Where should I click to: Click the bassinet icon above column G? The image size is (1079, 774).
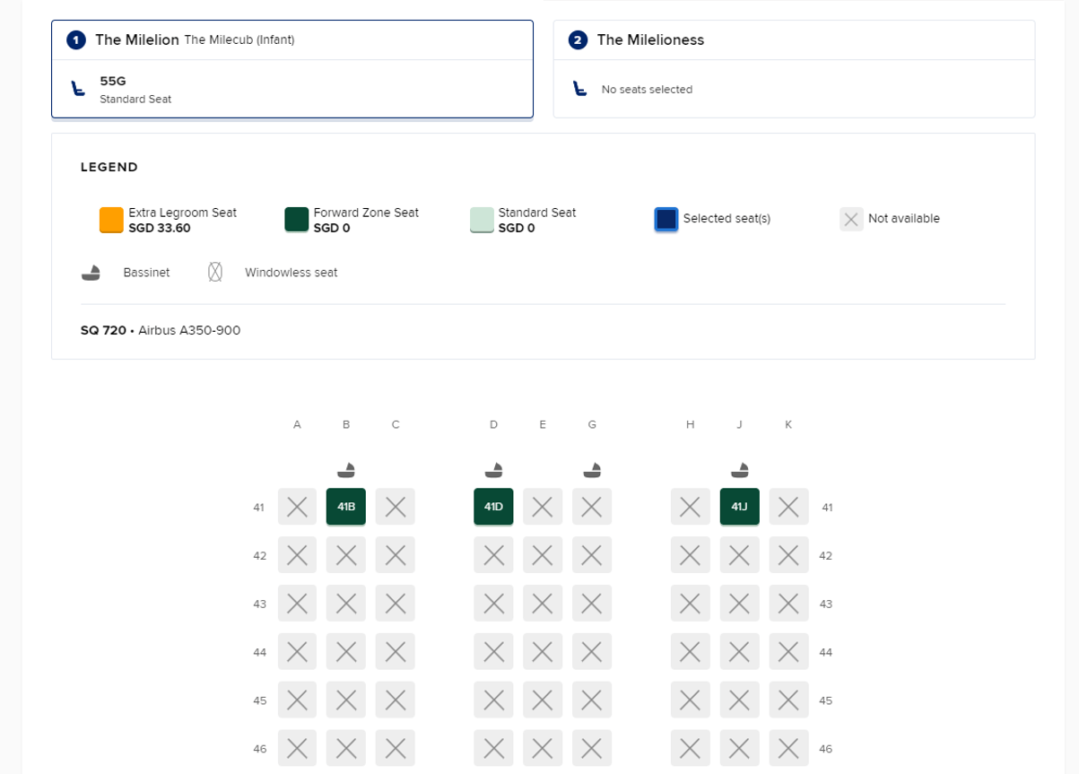592,469
